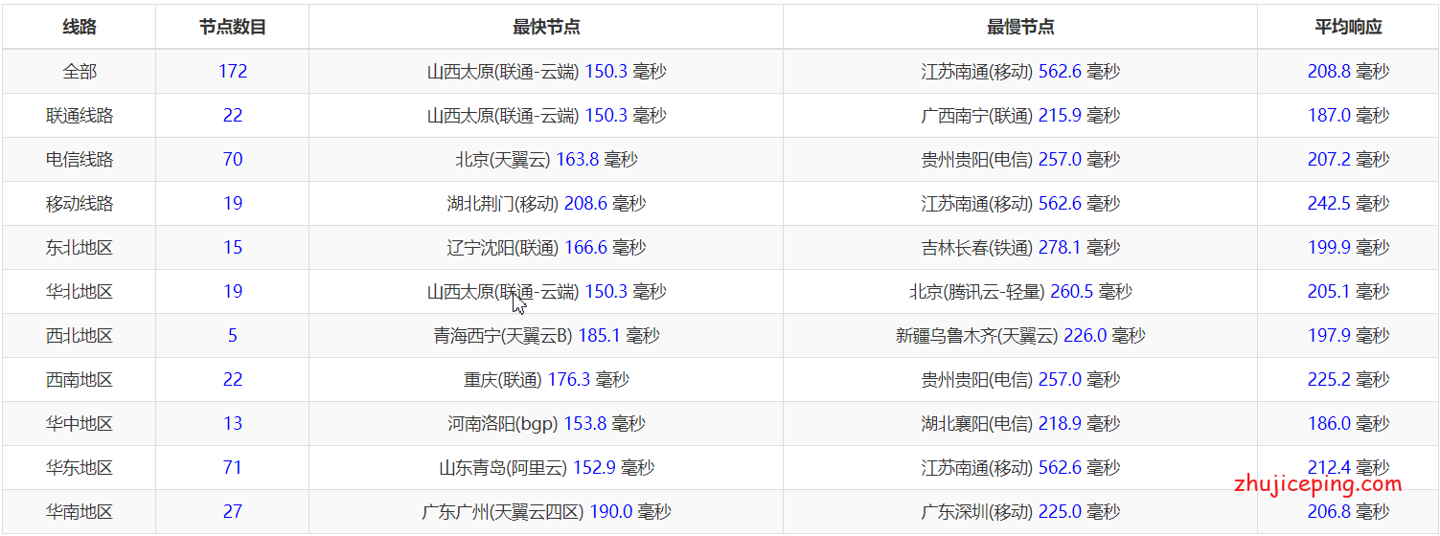Click 贵州贵阳(电信) 257.0 in 西南地区 row
Image resolution: width=1440 pixels, height=536 pixels.
click(x=1020, y=380)
